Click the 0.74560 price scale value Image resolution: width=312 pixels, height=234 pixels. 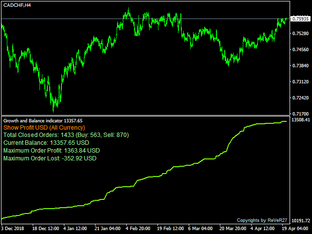(x=300, y=50)
